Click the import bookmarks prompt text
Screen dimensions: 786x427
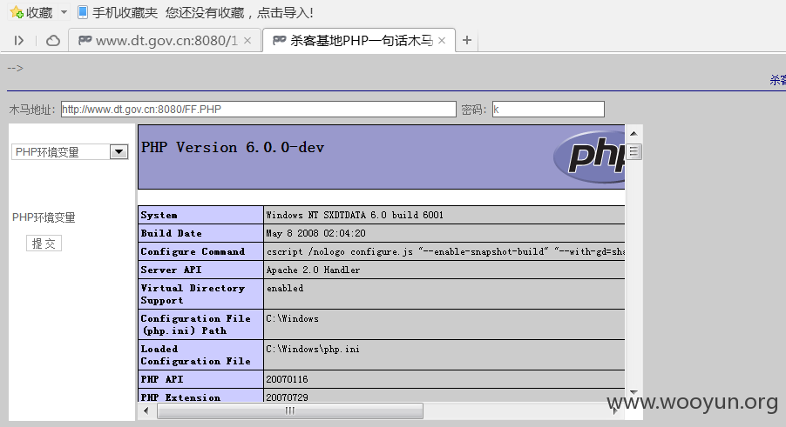click(x=240, y=12)
